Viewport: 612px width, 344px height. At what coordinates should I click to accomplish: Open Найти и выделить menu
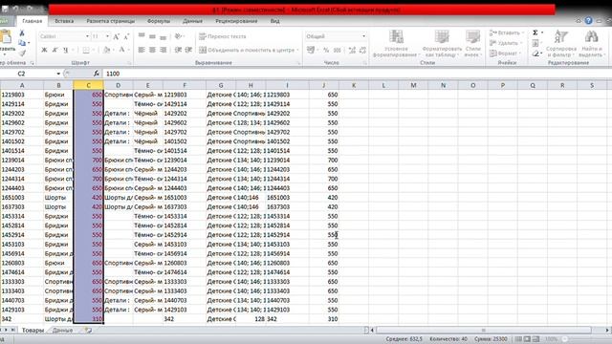pyautogui.click(x=591, y=44)
